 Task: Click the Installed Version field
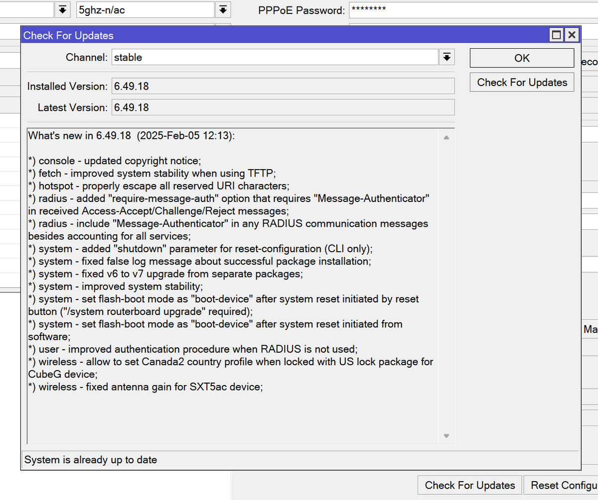point(283,86)
